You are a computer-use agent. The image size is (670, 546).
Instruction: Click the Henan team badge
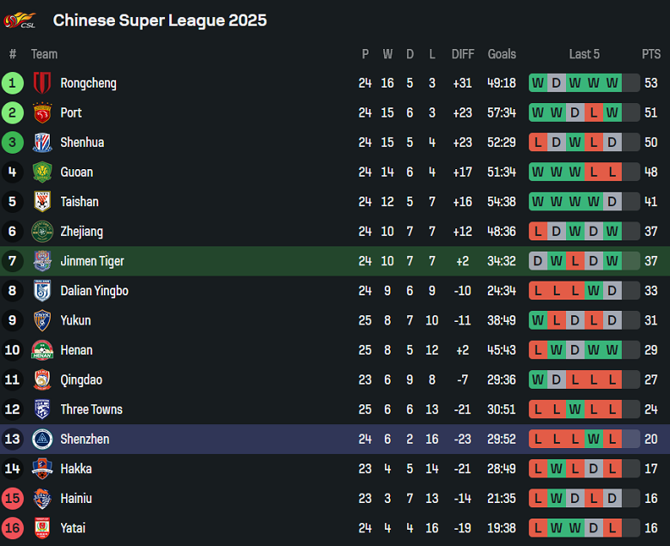point(42,350)
